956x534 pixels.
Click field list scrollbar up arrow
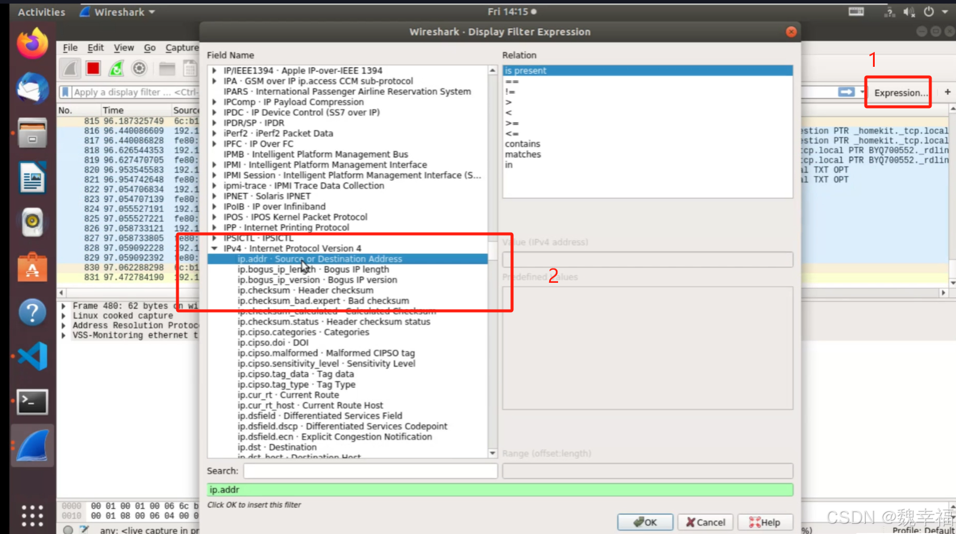492,70
